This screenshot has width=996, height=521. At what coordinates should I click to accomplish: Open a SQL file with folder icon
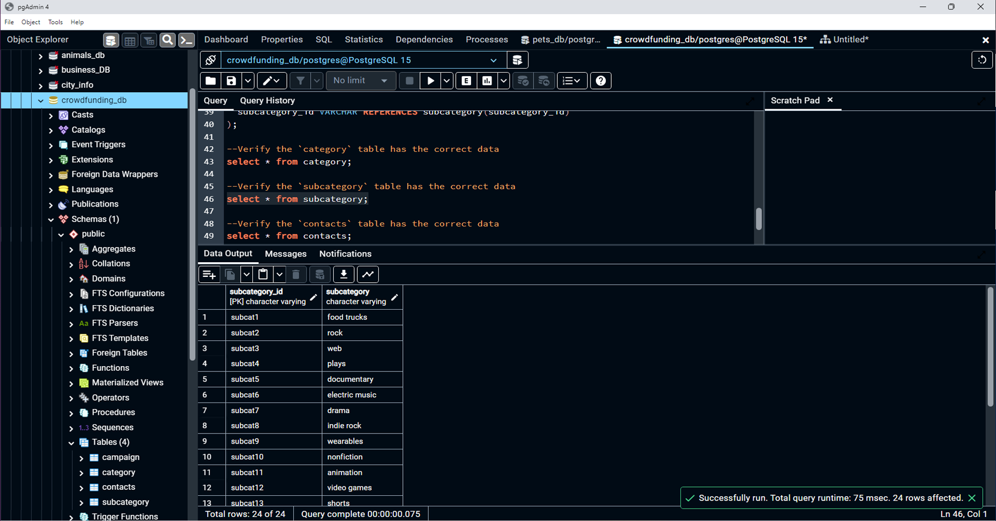pyautogui.click(x=211, y=81)
